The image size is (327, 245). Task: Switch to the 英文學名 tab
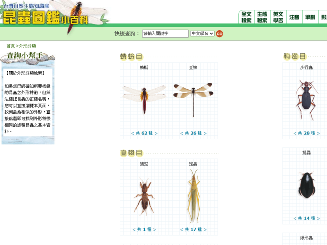click(278, 17)
